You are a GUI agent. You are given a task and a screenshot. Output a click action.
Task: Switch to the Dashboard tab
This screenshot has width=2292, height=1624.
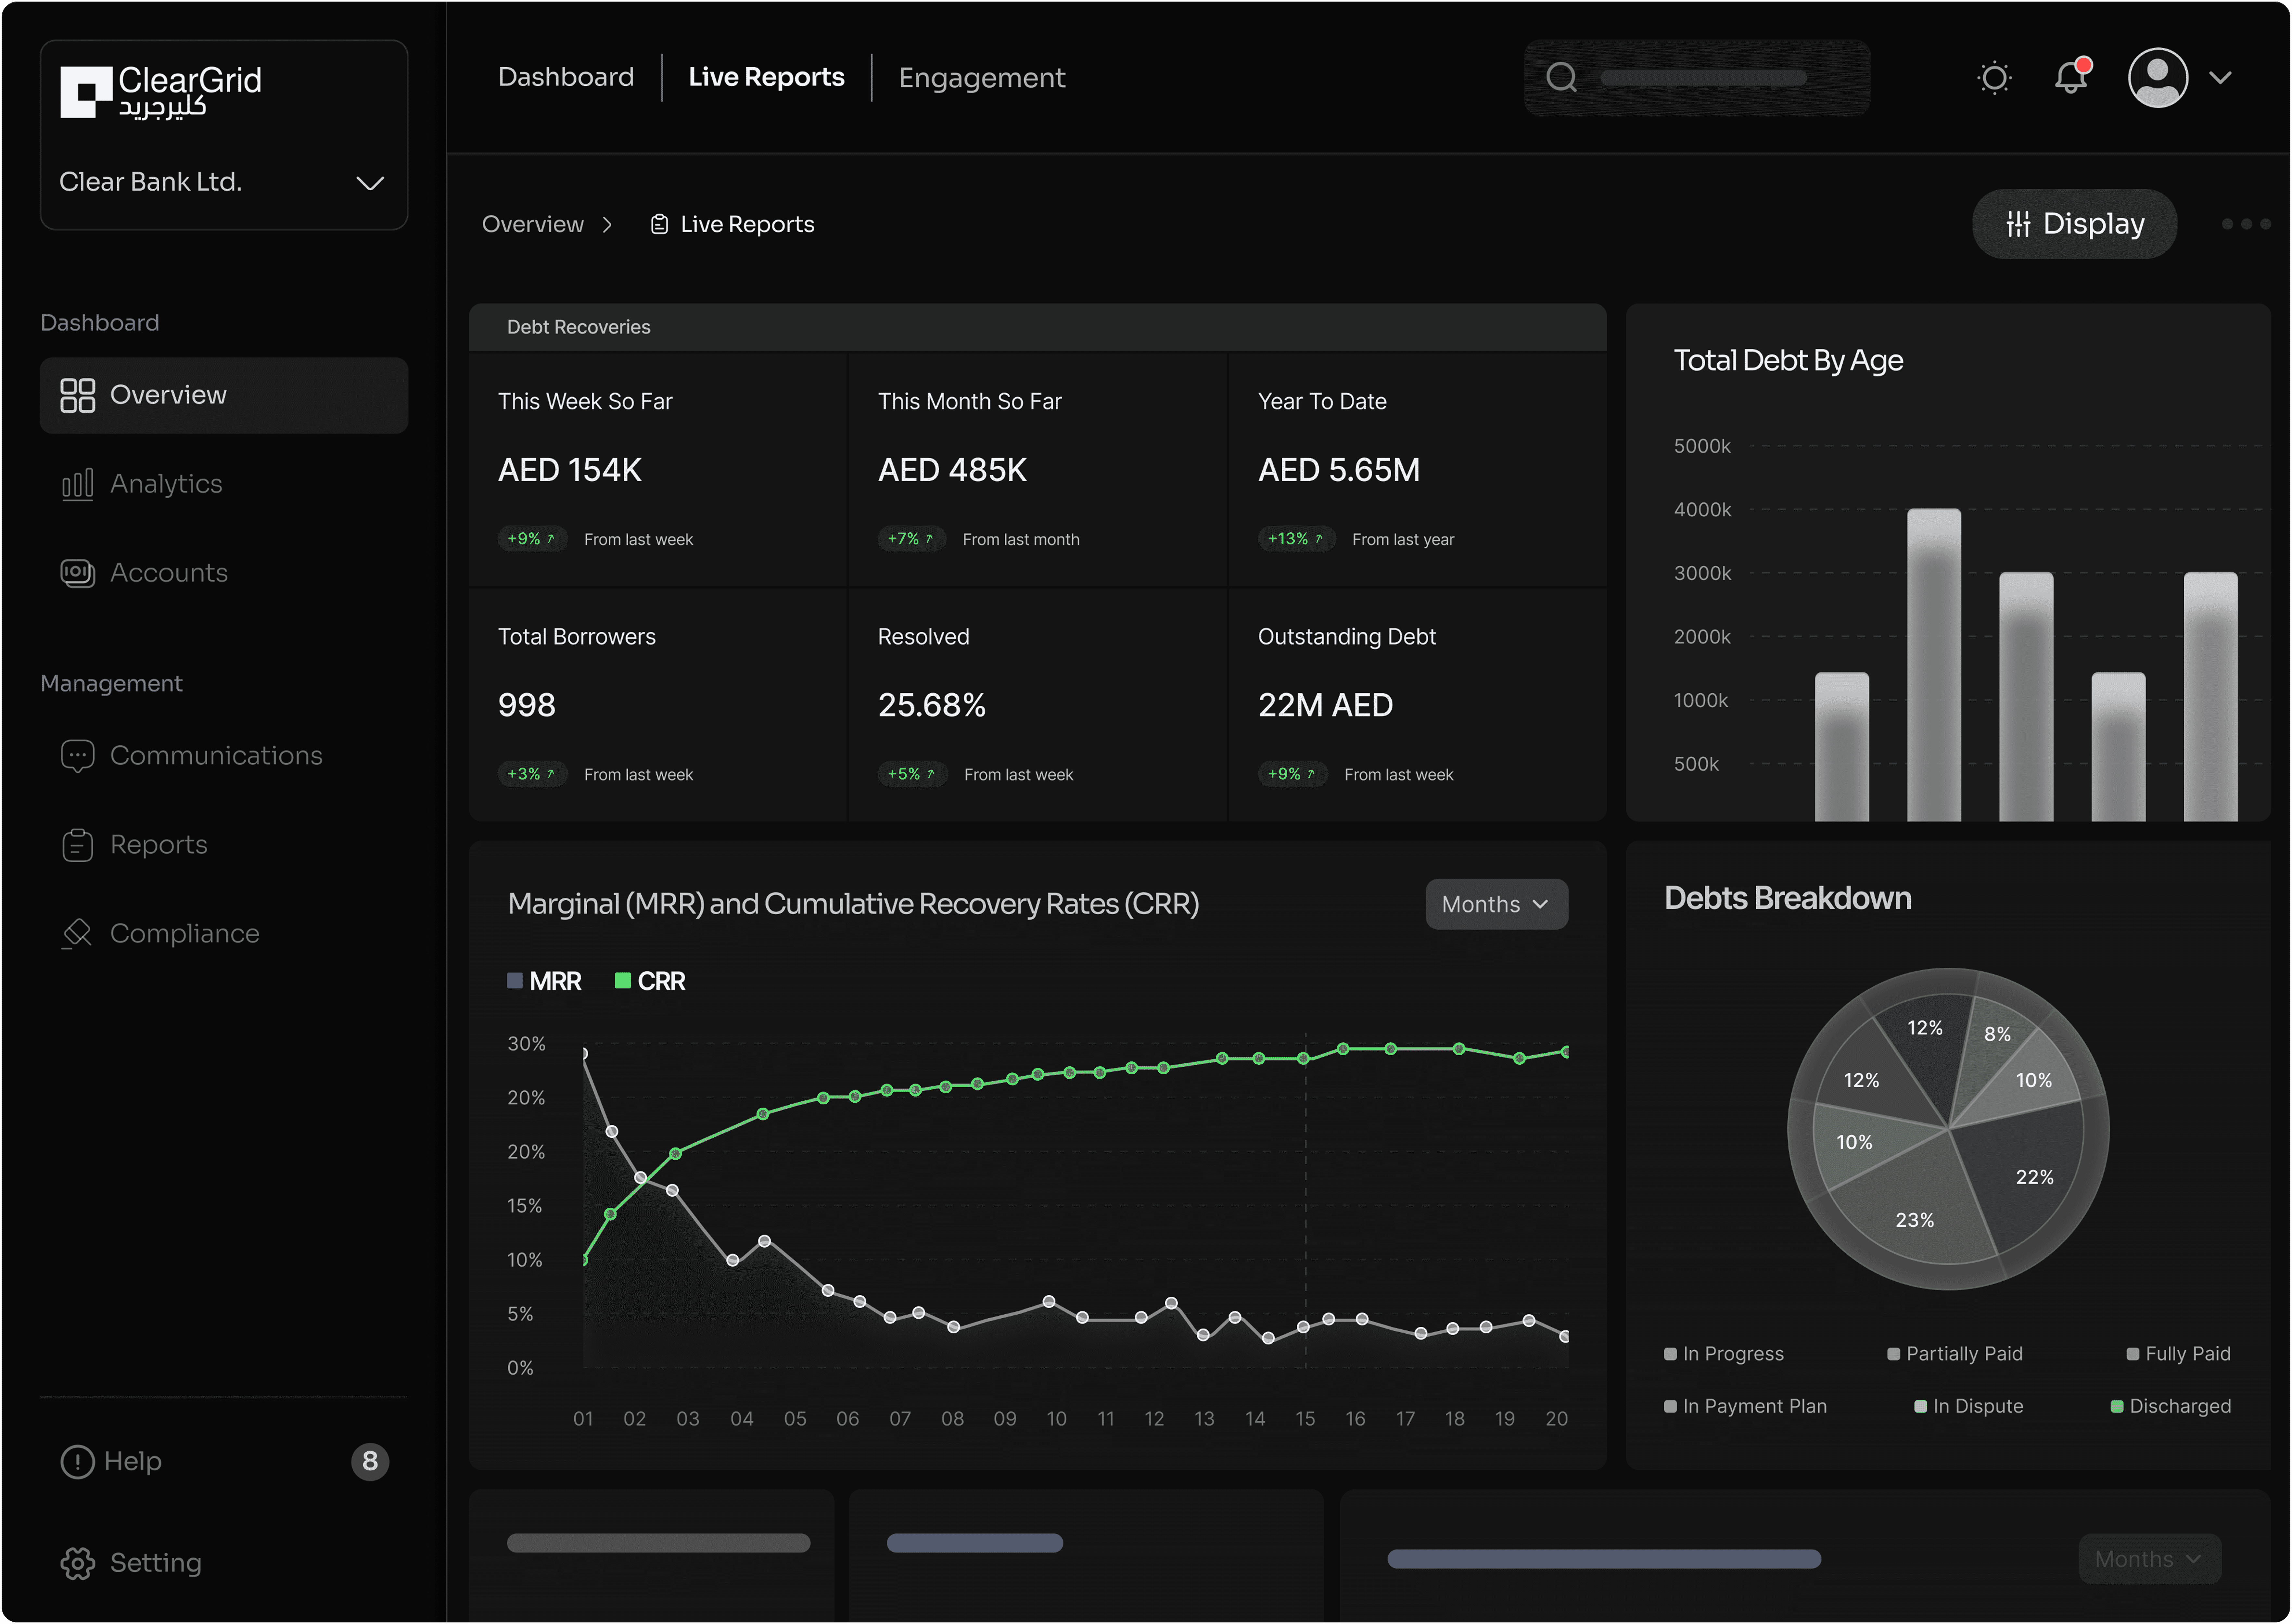pos(566,77)
